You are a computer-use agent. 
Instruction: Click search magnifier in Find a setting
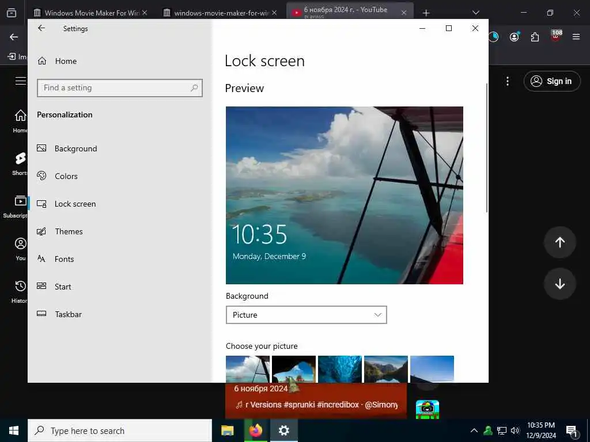194,88
